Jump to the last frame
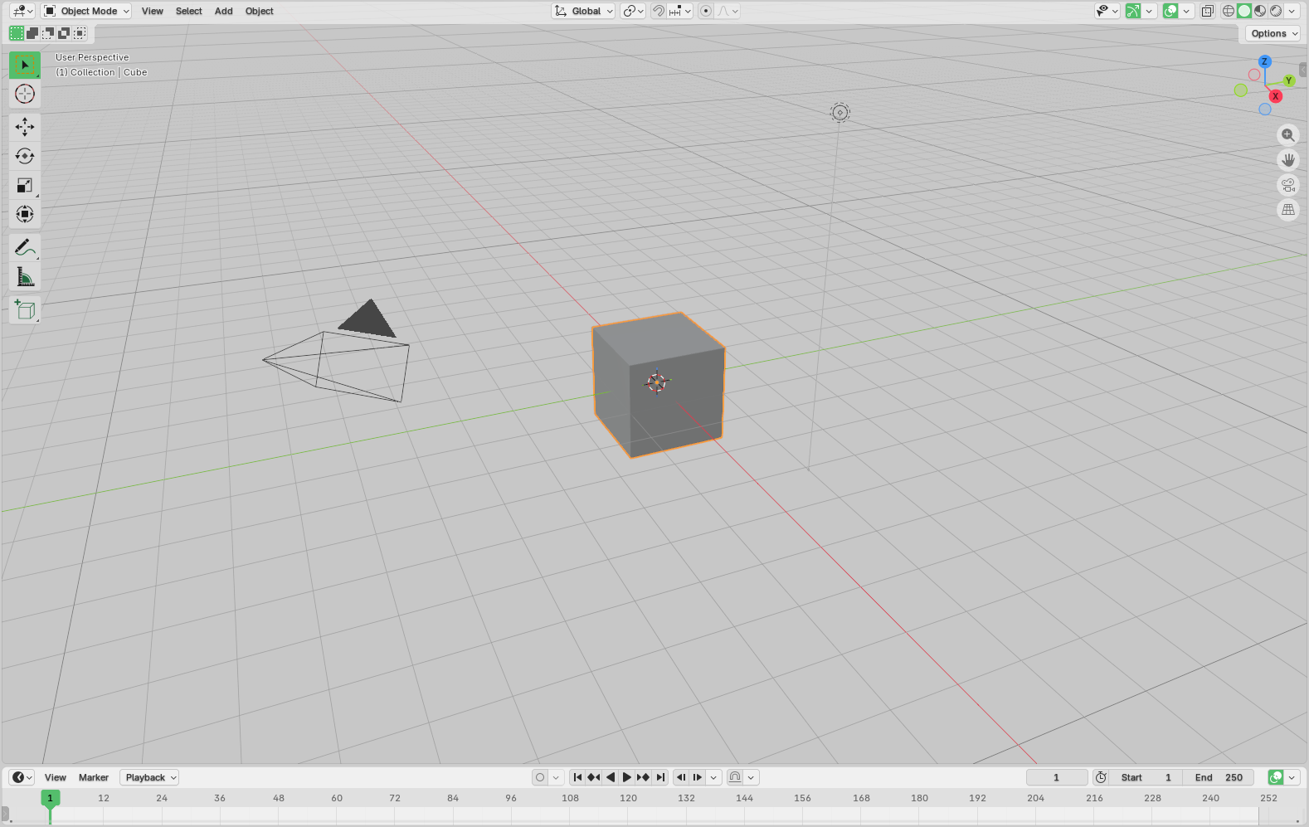1309x827 pixels. pos(660,777)
